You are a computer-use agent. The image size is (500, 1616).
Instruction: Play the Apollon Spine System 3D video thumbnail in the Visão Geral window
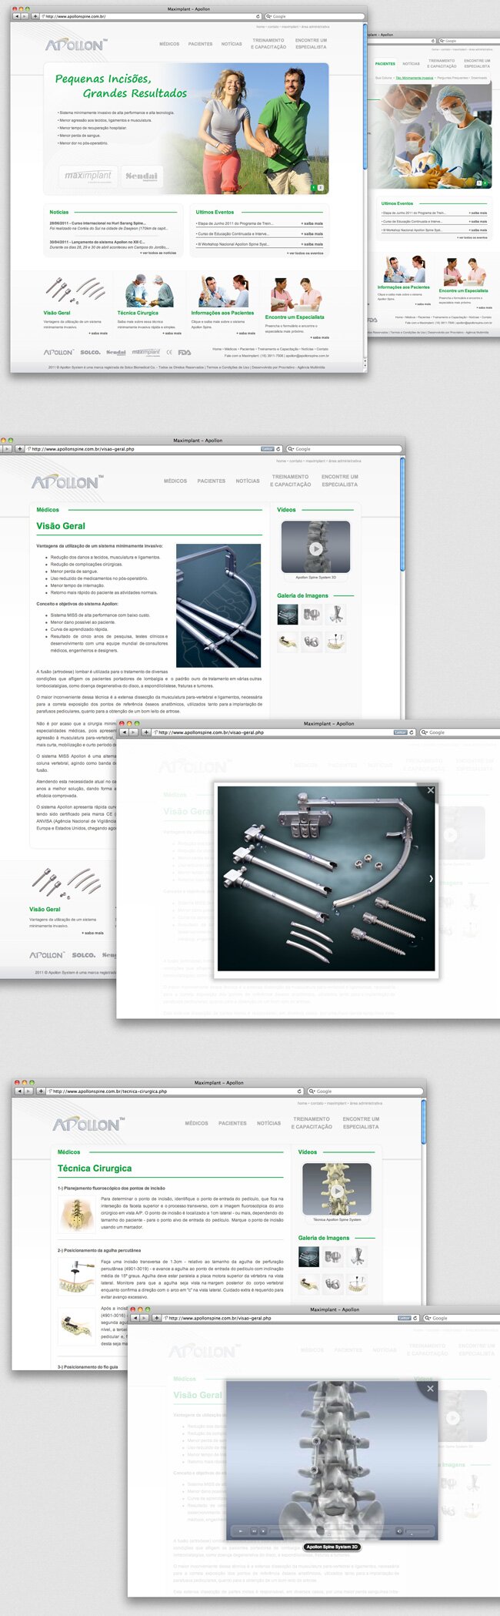315,548
